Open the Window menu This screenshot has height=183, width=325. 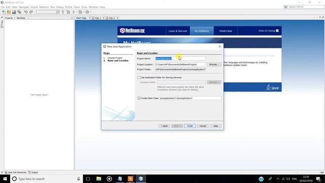pos(93,7)
